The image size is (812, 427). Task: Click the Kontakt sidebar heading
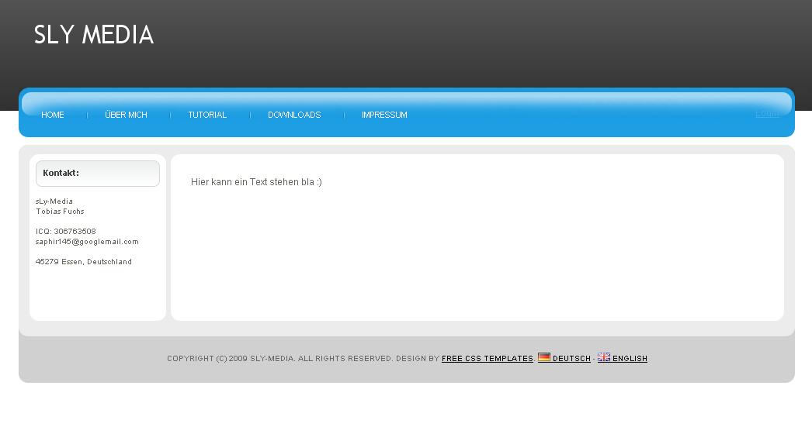(x=61, y=173)
